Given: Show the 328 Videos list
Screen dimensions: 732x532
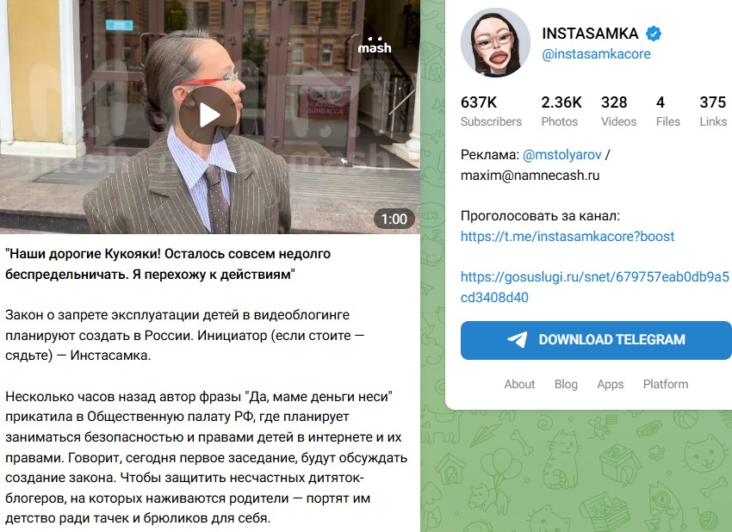Looking at the screenshot, I should tap(618, 111).
